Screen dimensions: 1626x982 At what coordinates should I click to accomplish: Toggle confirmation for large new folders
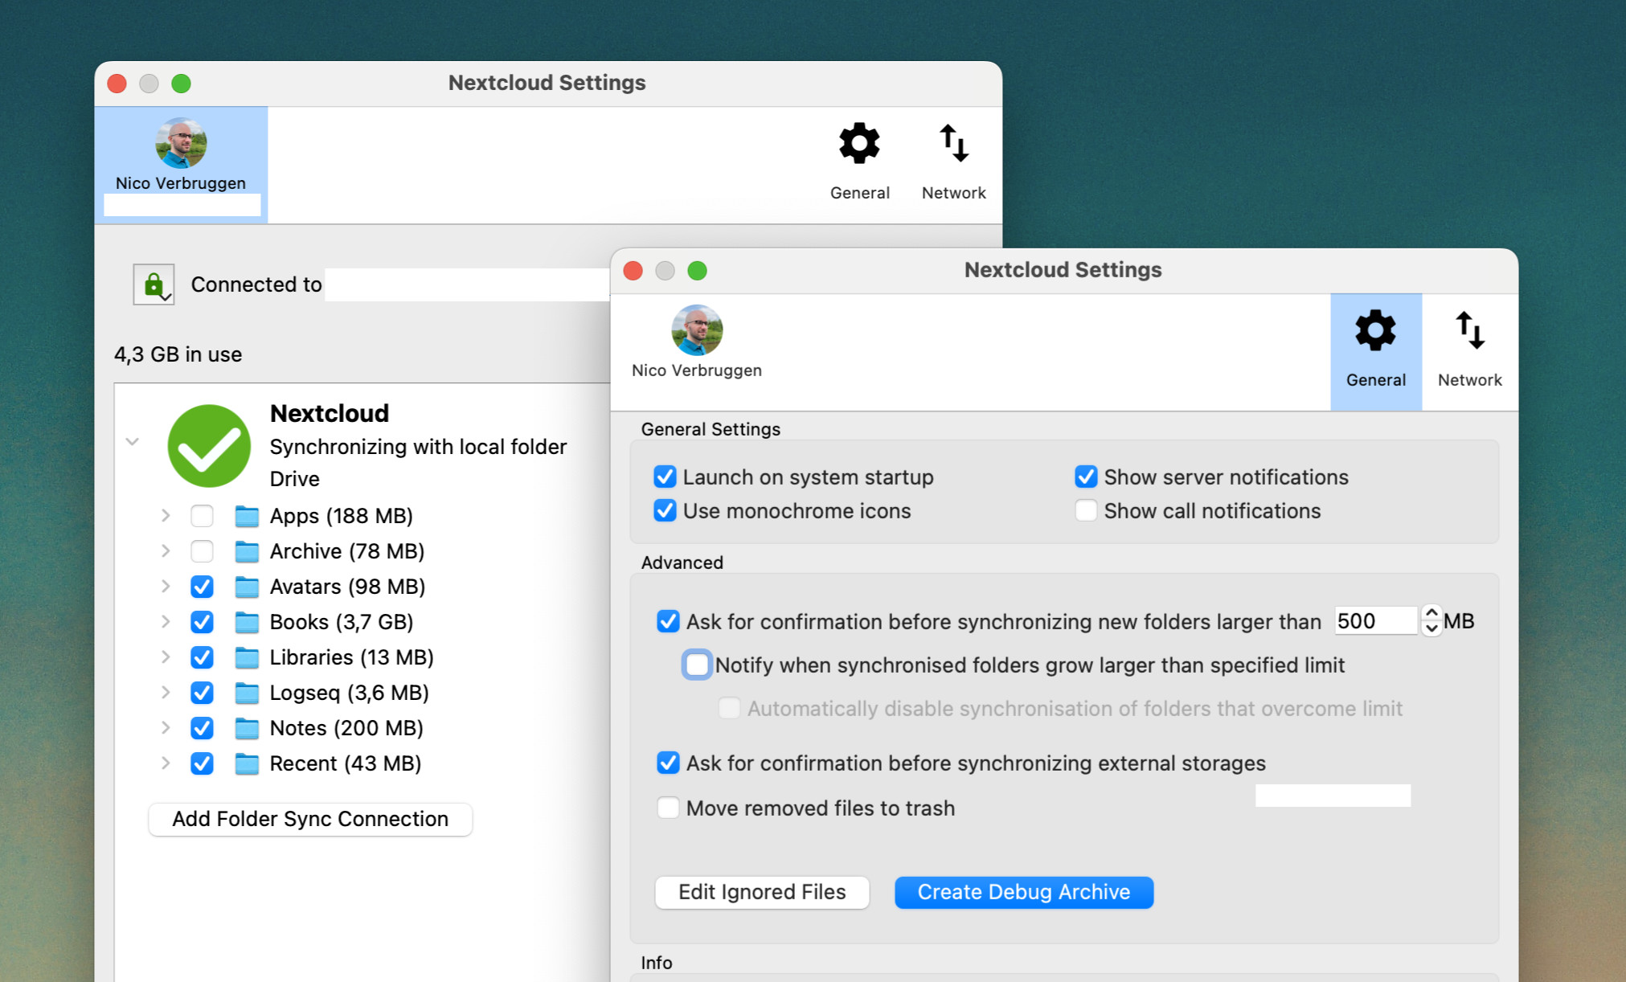tap(668, 621)
